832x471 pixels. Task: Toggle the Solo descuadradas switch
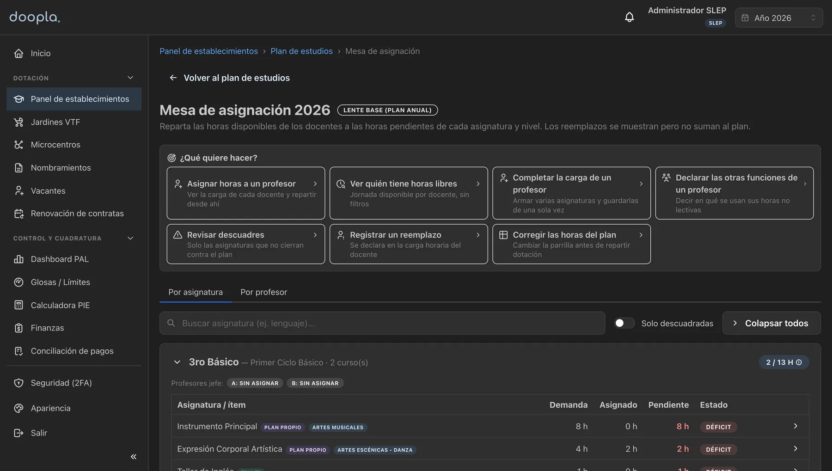624,323
